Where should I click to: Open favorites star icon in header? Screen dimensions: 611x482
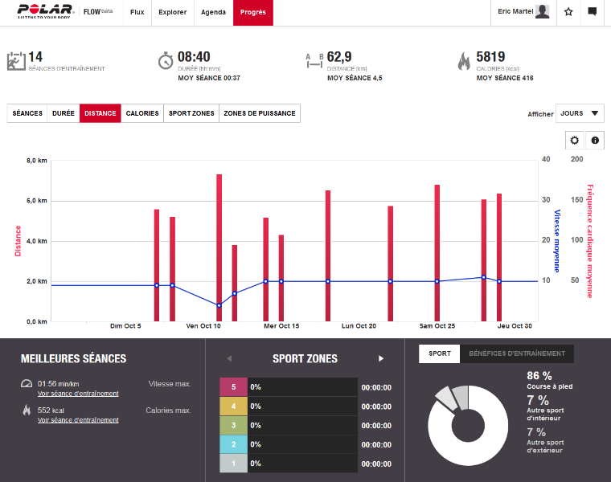click(568, 12)
